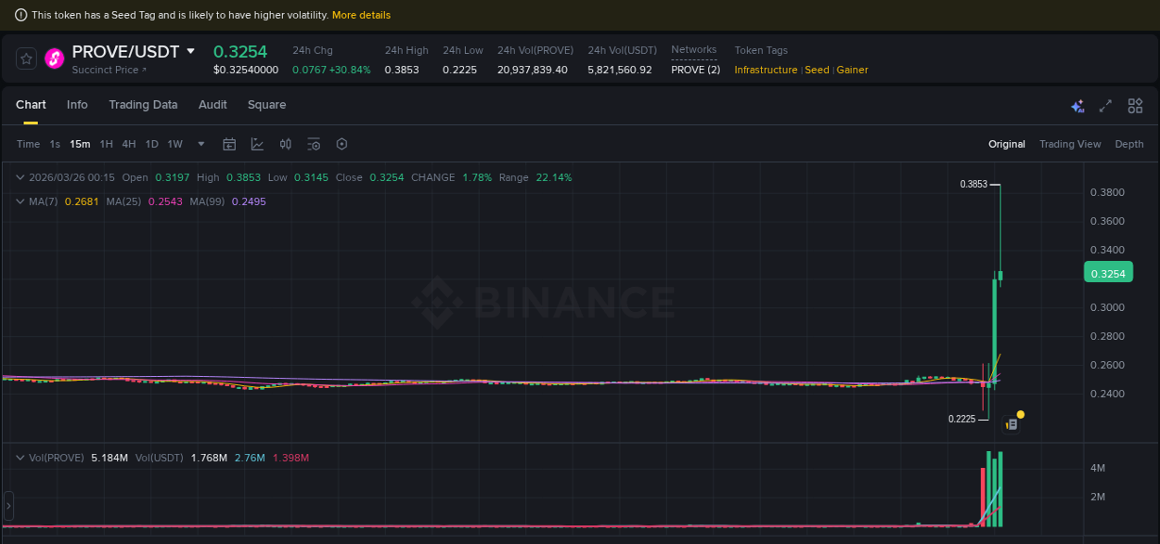
Task: Collapse the Vol(PROVE) volume panel
Action: (x=20, y=457)
